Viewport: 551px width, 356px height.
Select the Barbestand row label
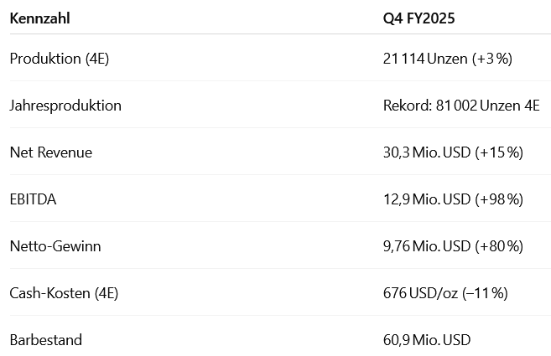[x=45, y=340]
